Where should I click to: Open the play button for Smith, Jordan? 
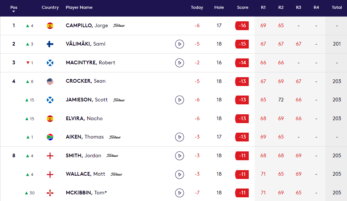coord(179,156)
